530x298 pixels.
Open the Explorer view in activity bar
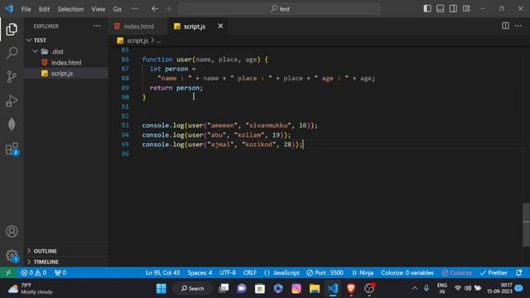[x=12, y=30]
